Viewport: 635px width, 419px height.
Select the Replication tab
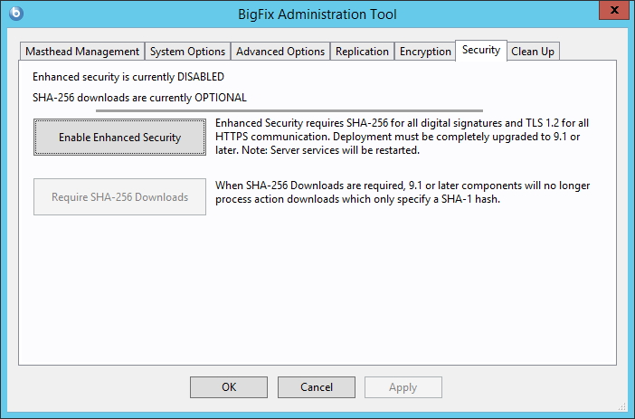click(362, 52)
